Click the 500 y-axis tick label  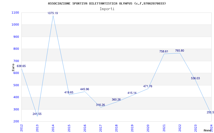pyautogui.click(x=16, y=85)
